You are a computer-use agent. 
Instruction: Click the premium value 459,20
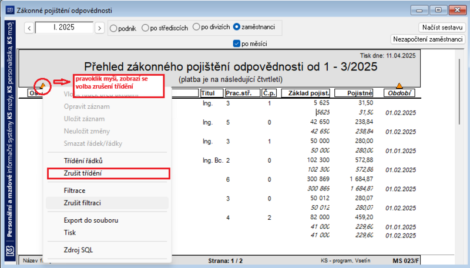click(364, 217)
